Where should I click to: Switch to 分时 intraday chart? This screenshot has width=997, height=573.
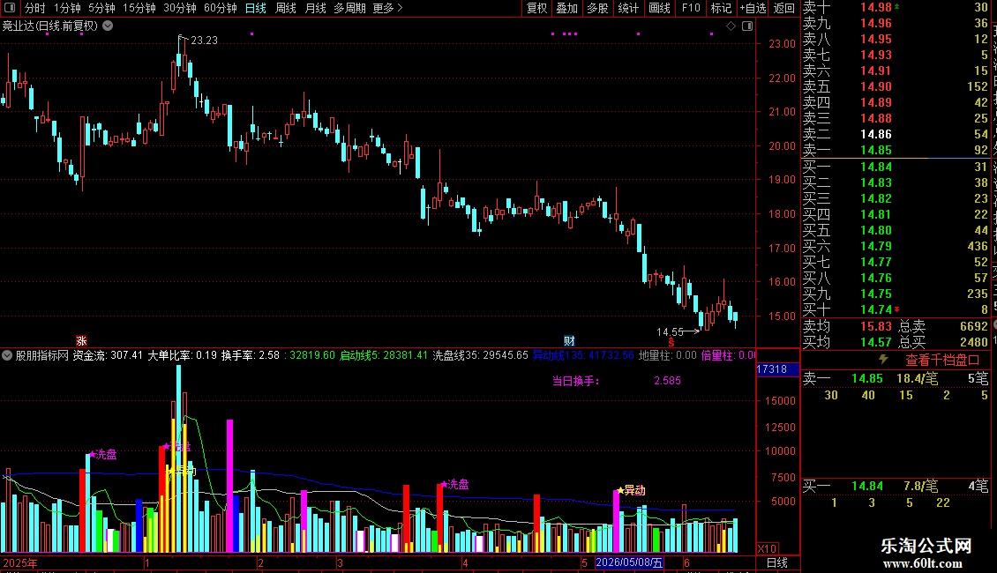click(35, 8)
